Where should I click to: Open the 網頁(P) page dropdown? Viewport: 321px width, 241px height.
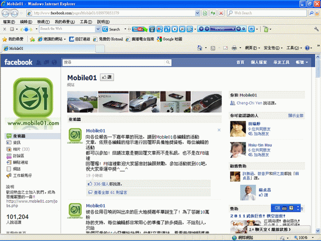(x=252, y=48)
